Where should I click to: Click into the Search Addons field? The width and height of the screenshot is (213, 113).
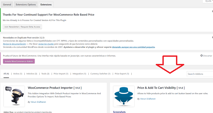200,74
